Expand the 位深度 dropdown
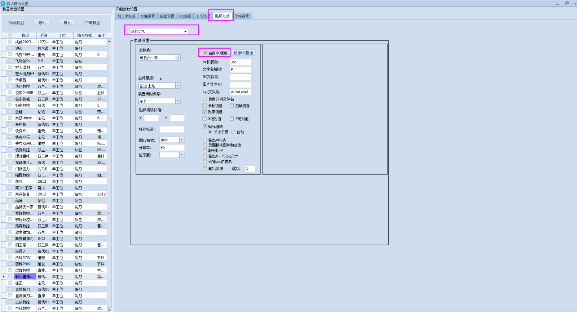Image resolution: width=577 pixels, height=312 pixels. pos(182,155)
